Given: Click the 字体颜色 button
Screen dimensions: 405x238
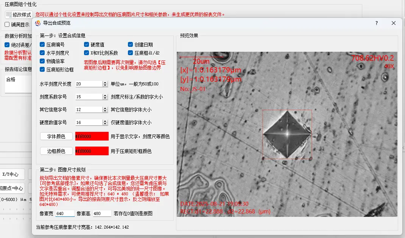Looking at the screenshot, I should (x=56, y=136).
